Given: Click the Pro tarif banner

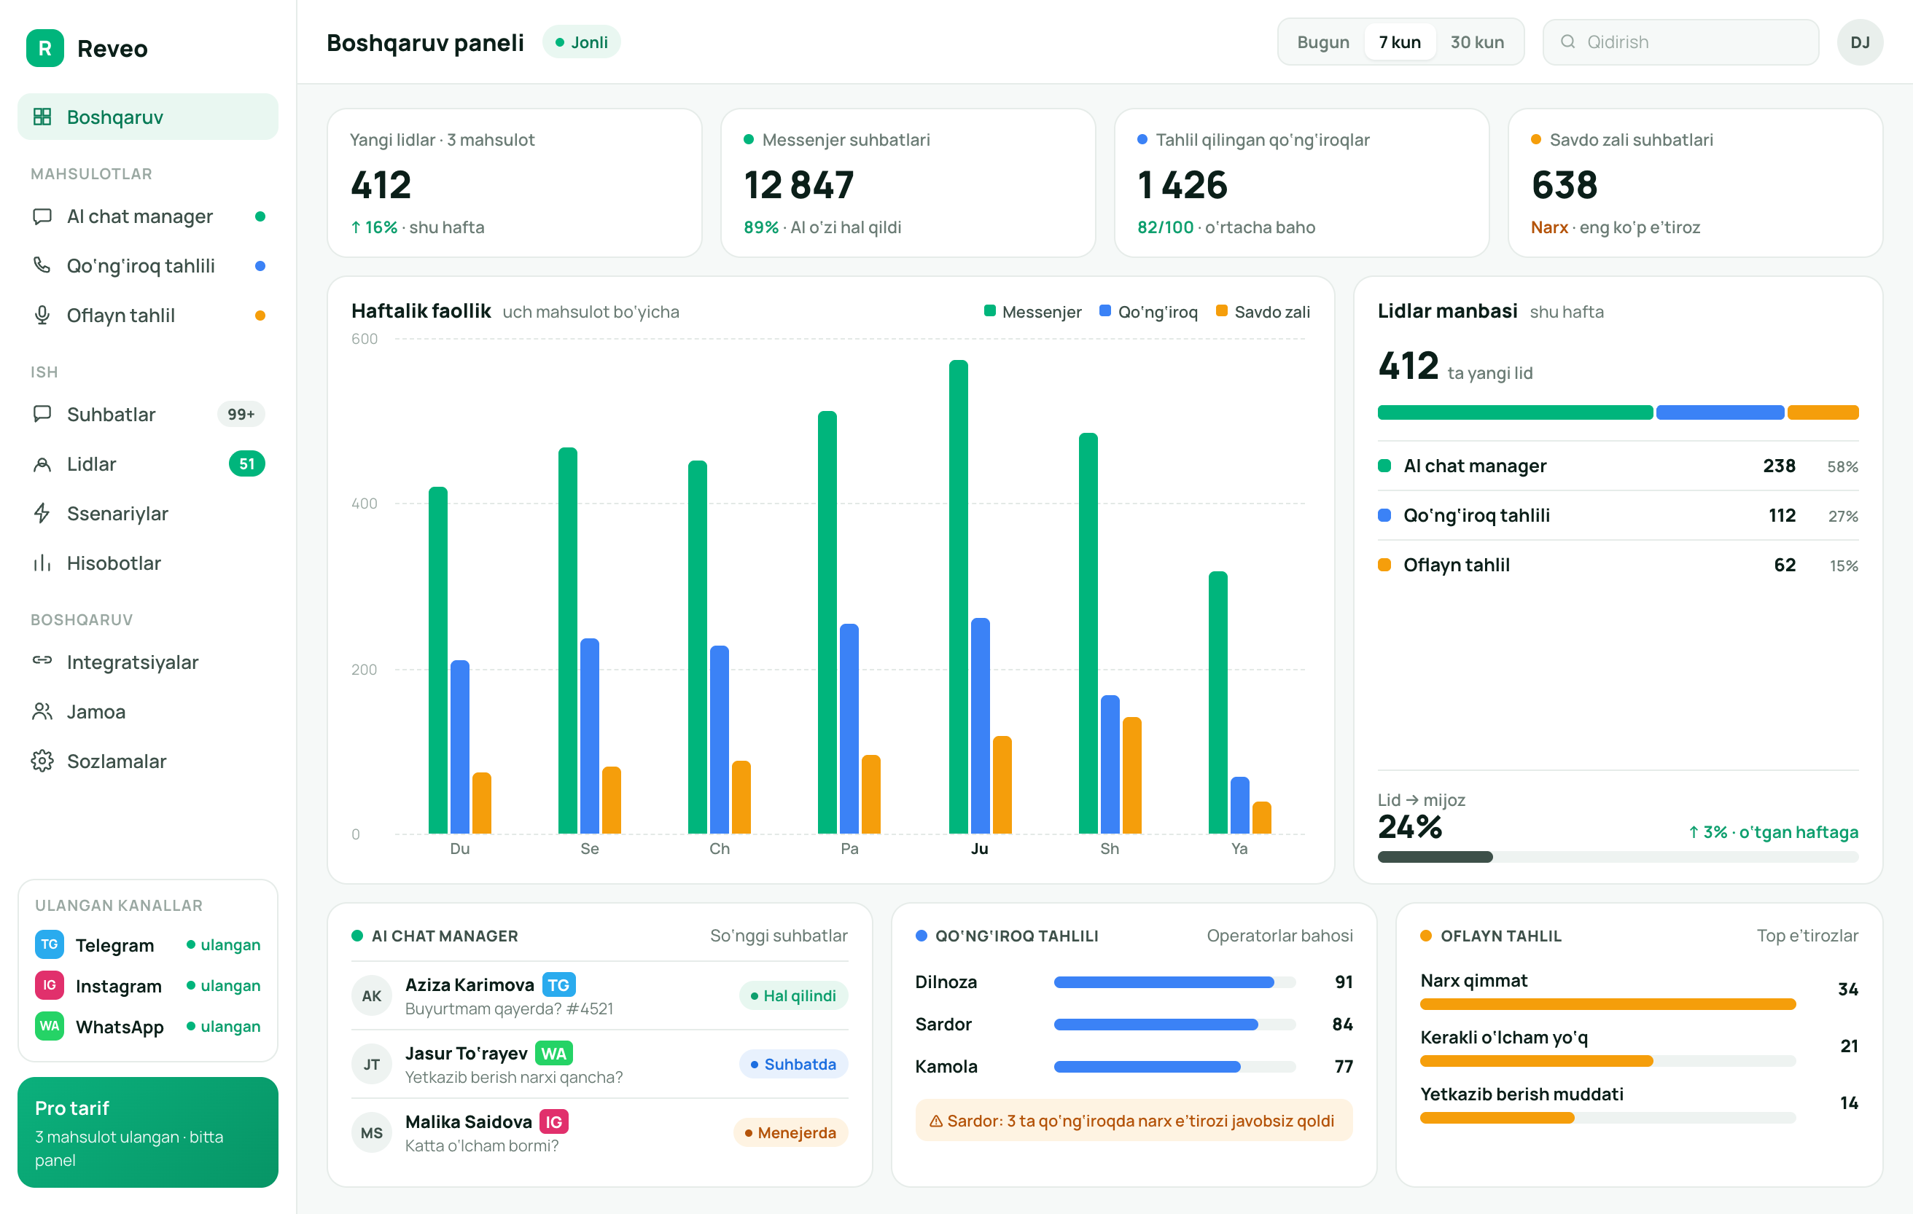Looking at the screenshot, I should [148, 1132].
